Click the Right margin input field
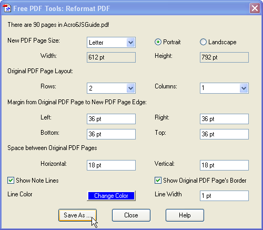The image size is (263, 230). (224, 119)
